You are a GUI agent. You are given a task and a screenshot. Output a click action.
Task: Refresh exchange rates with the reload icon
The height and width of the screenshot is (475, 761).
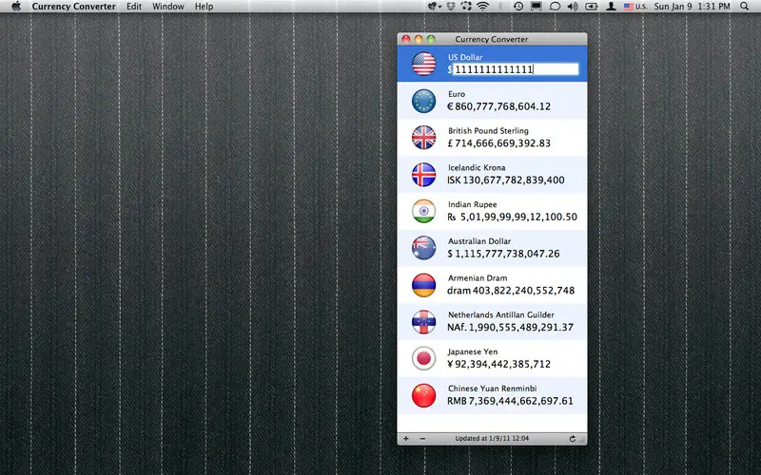coord(573,439)
